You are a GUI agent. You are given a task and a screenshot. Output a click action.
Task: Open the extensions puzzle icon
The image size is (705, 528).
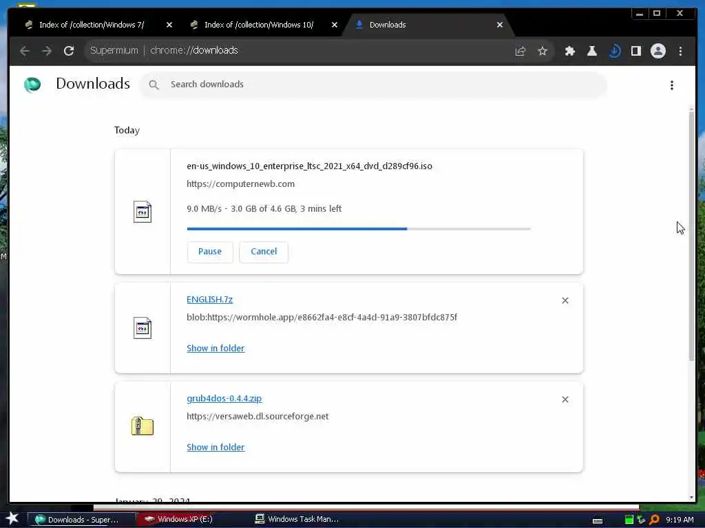(569, 51)
